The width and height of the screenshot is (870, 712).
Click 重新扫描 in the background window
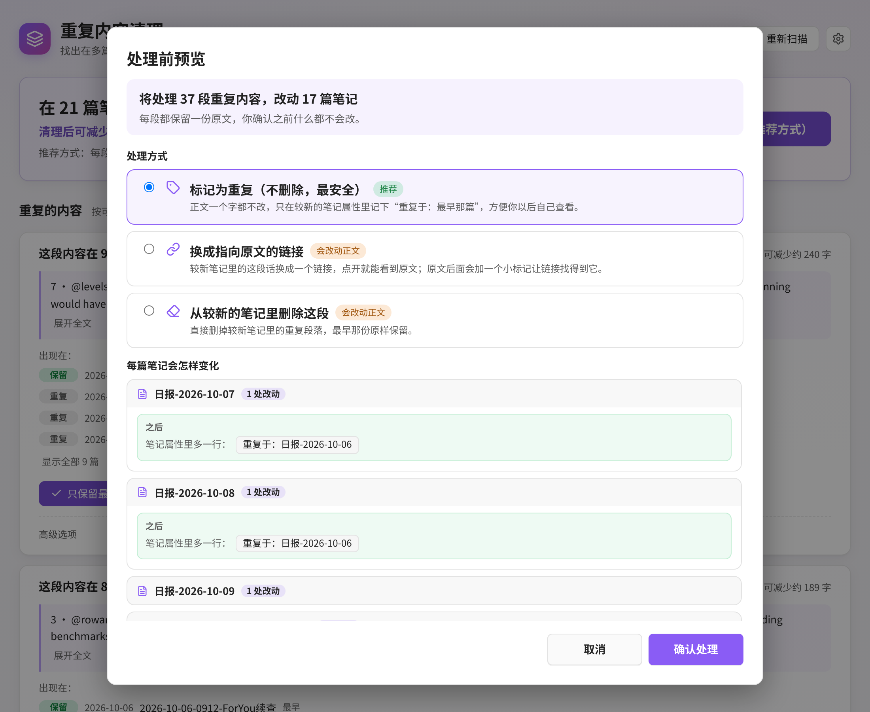787,39
